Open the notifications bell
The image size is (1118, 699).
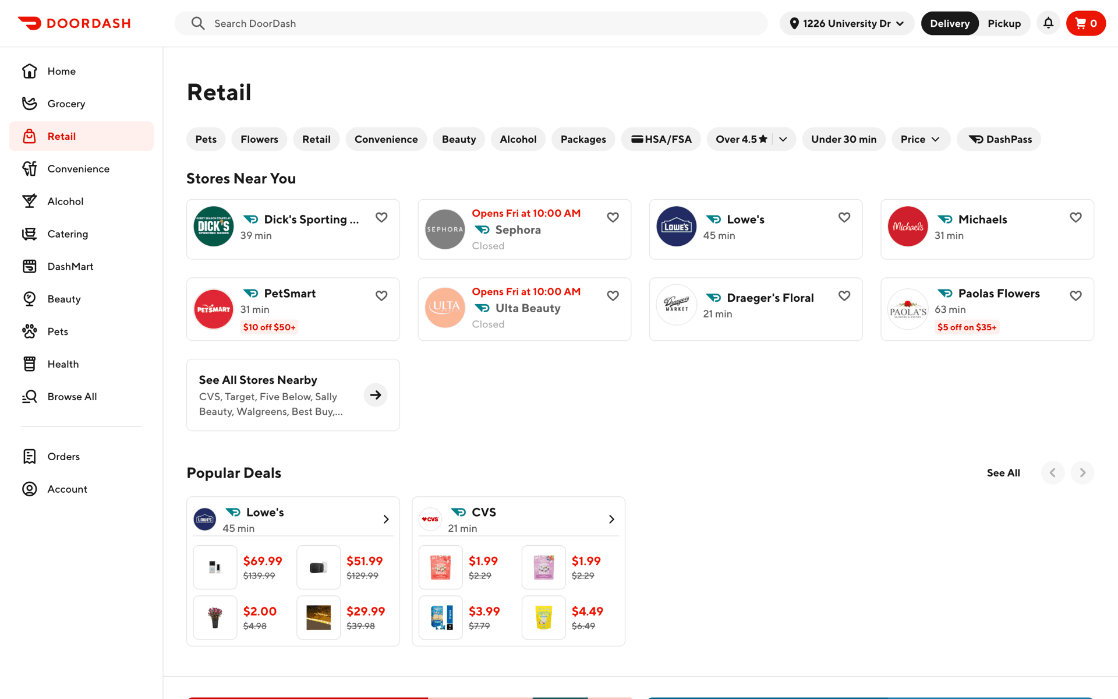click(x=1048, y=23)
